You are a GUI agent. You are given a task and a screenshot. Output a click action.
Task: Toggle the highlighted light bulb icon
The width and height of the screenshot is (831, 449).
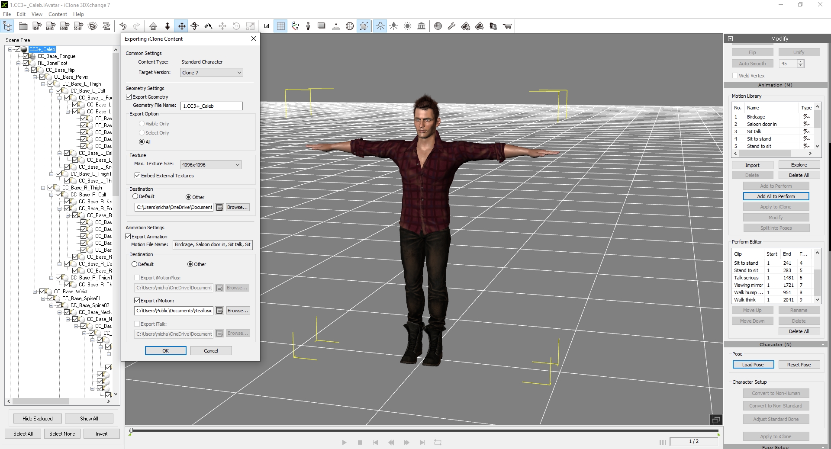point(380,26)
